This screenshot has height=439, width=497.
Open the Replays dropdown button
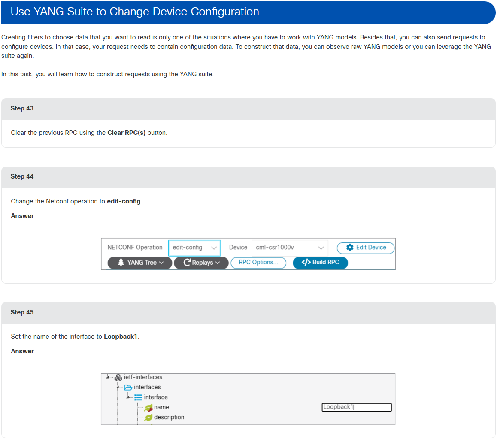pos(201,263)
